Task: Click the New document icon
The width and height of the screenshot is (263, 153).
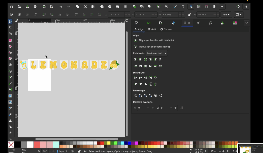Action: (x=12, y=7)
